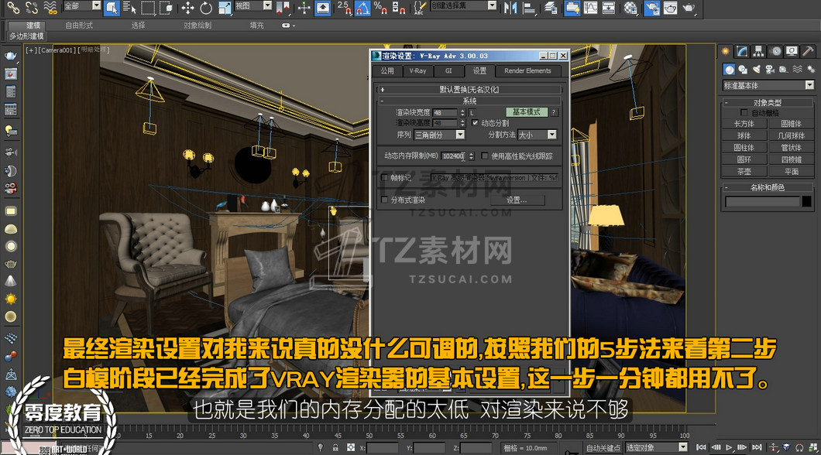This screenshot has height=455, width=821.
Task: Click Select and Manipulate icon
Action: pos(304,7)
